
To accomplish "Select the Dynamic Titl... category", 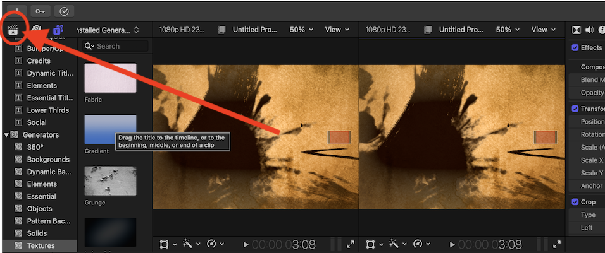I will pos(40,73).
